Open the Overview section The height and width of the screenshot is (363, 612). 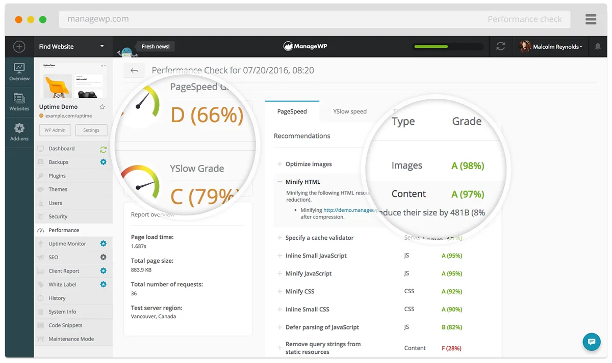[x=19, y=72]
